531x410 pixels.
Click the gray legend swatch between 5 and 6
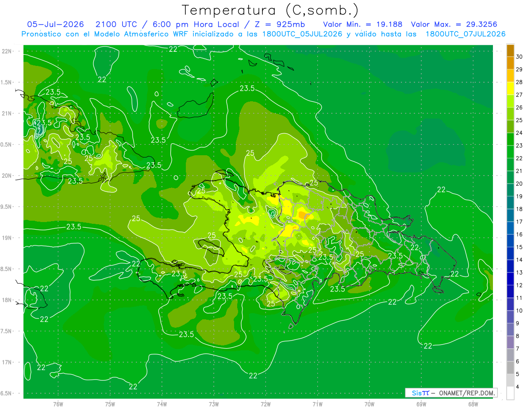[x=510, y=368]
